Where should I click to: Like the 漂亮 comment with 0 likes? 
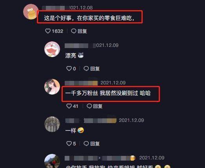[x=69, y=68]
